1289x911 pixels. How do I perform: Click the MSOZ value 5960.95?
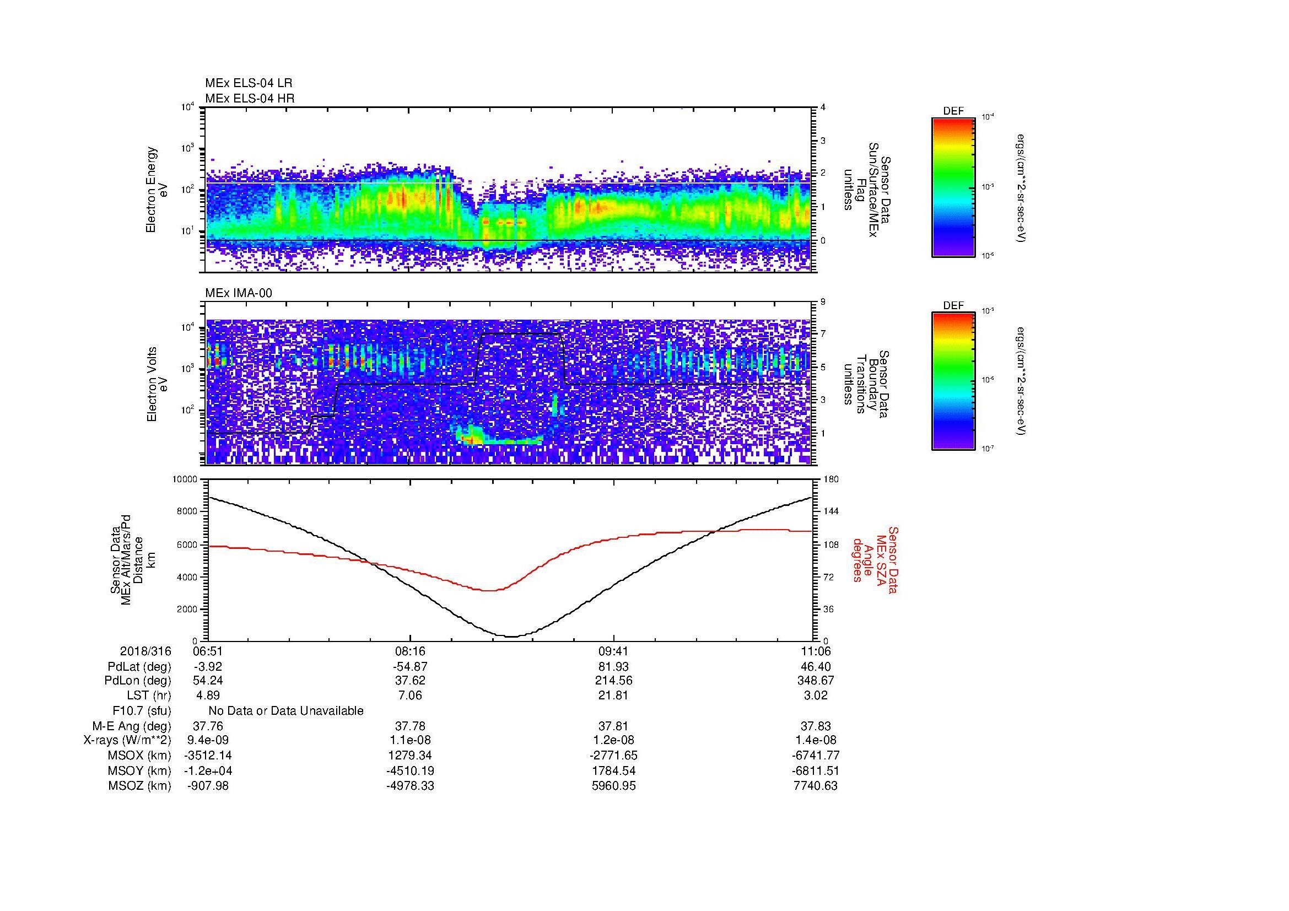point(613,786)
